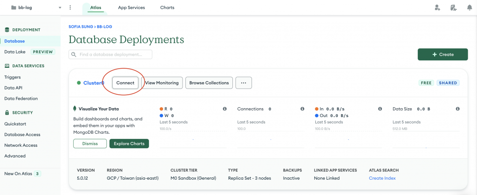Open Data API in the sidebar
Screen dimensions: 477x195
coord(14,88)
